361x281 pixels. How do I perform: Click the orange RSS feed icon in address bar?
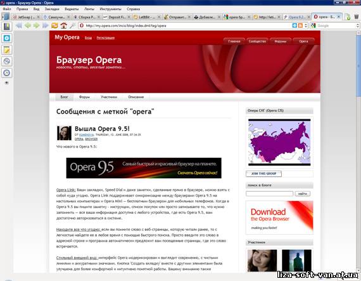coord(300,25)
